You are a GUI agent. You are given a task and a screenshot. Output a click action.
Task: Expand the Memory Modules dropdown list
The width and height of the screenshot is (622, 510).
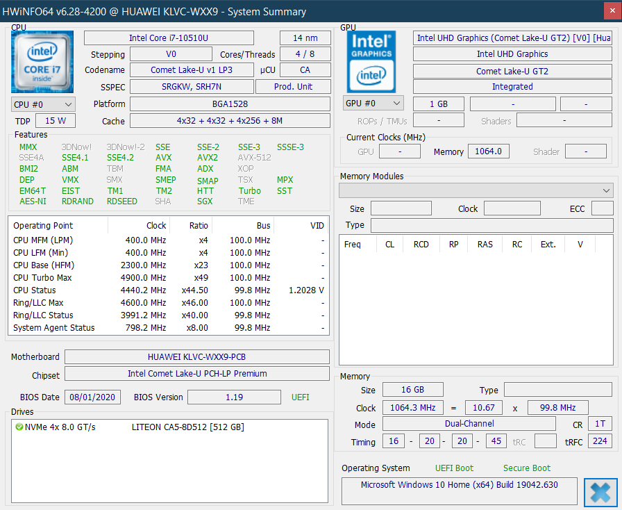(x=607, y=190)
